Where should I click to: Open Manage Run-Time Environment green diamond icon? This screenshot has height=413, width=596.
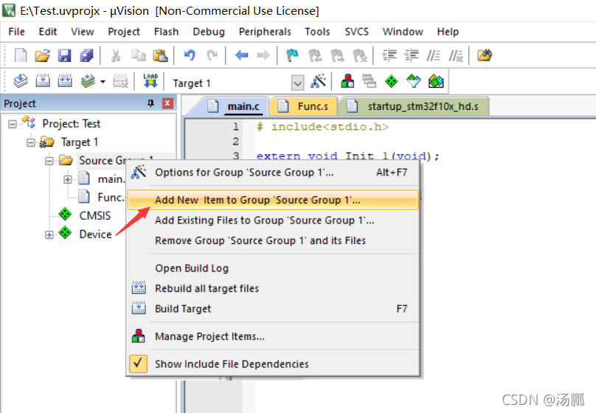391,81
